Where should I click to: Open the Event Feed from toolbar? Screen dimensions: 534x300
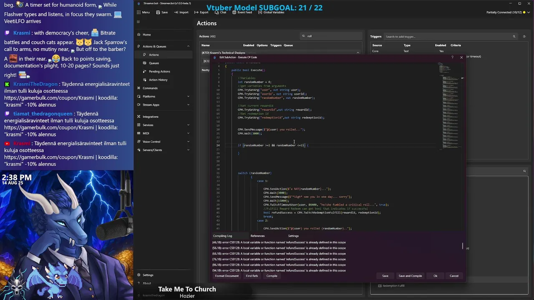(x=242, y=12)
